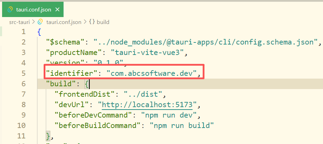
Task: Click the "../dist" value
Action: point(143,94)
